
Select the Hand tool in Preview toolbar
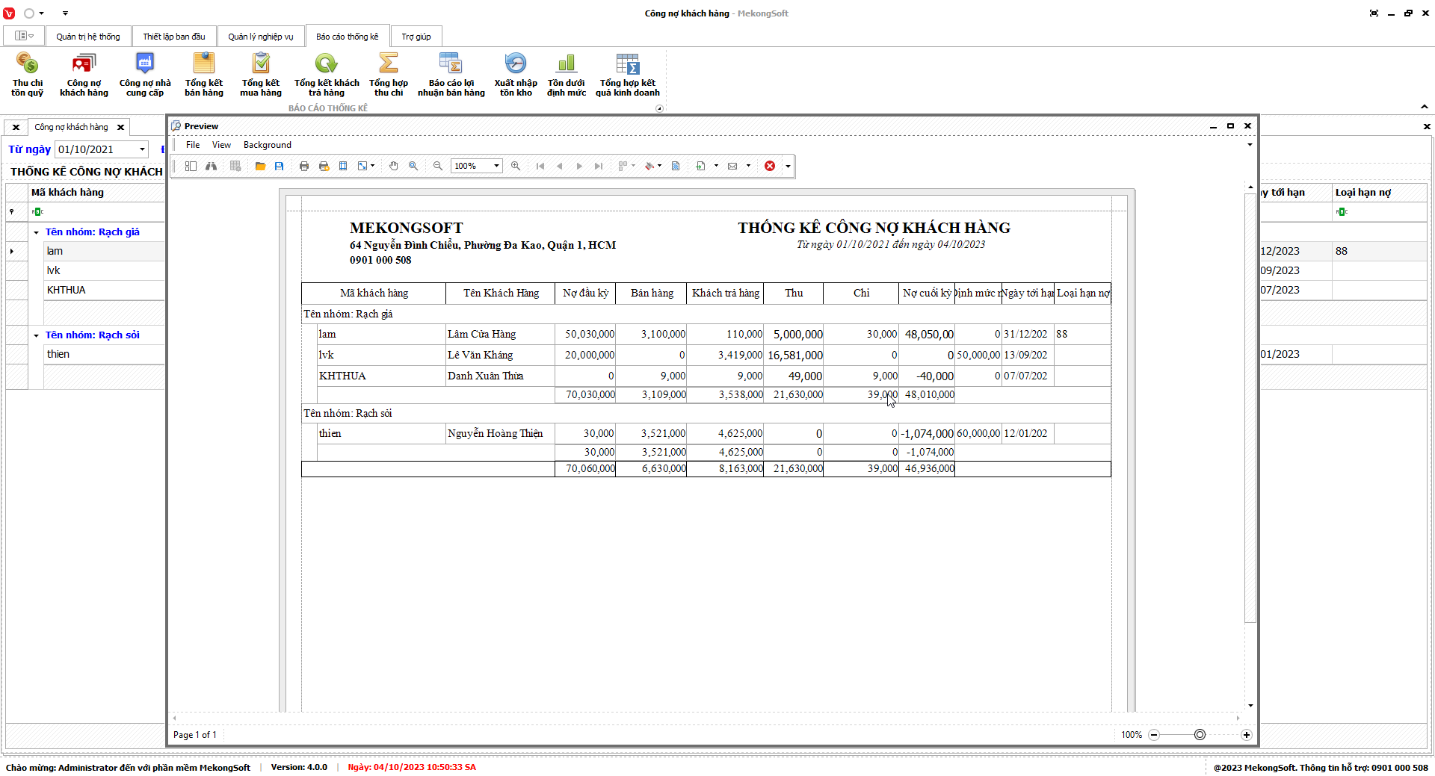[394, 166]
